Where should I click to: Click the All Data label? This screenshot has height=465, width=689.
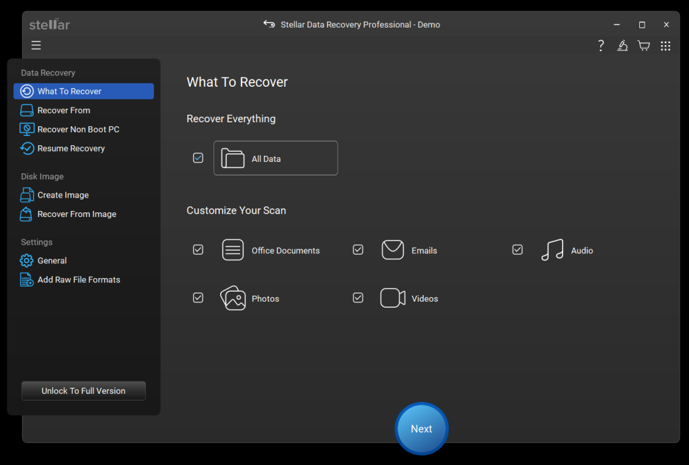coord(266,159)
